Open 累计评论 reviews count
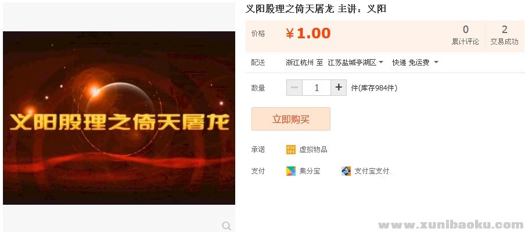 click(465, 35)
